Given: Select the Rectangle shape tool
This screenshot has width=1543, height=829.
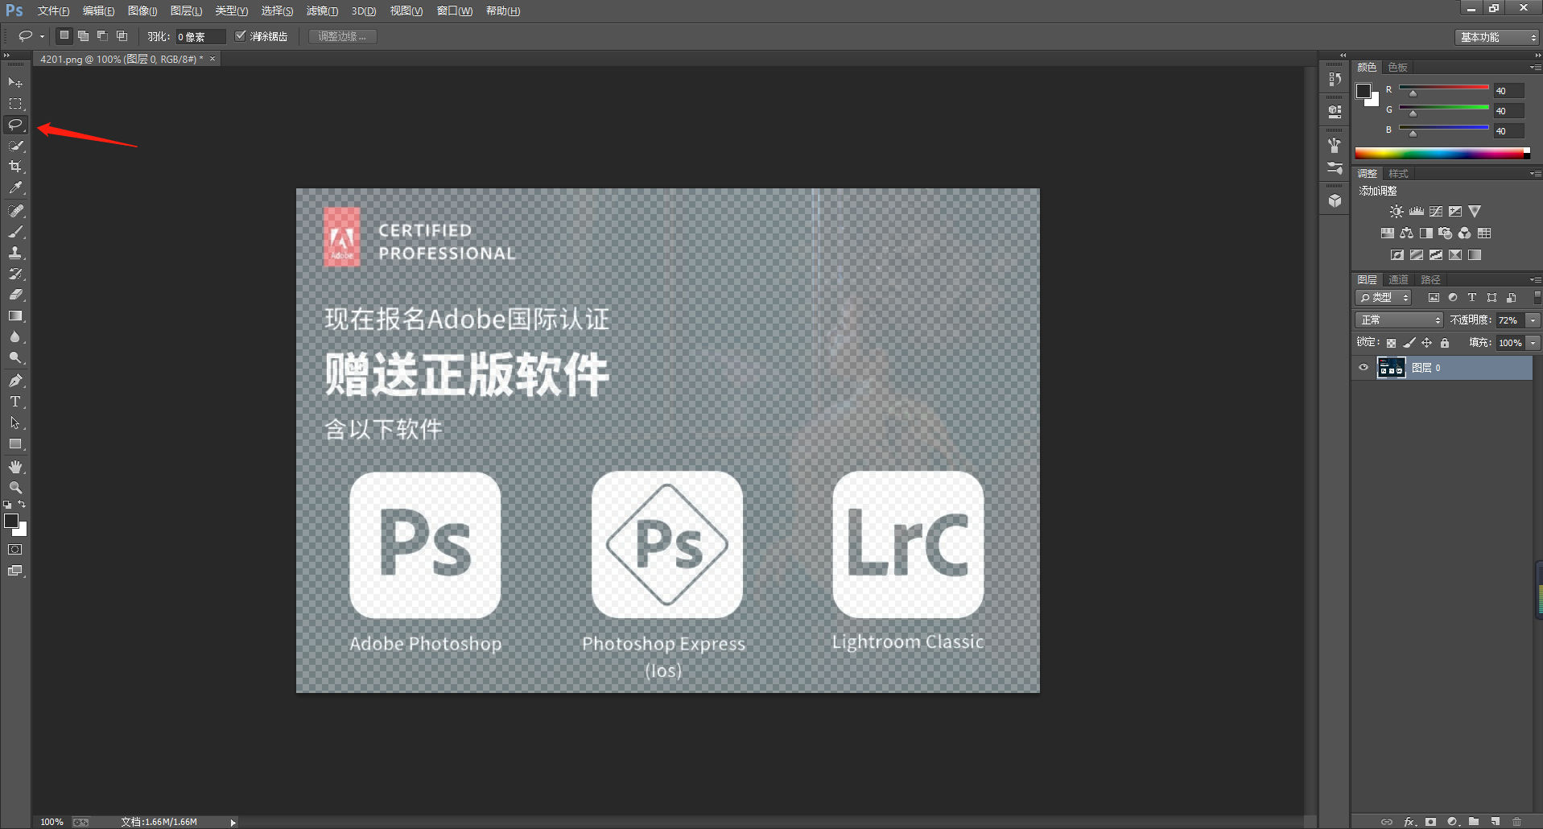Looking at the screenshot, I should (15, 444).
